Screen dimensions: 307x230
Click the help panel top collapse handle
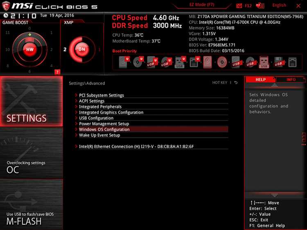[275, 85]
